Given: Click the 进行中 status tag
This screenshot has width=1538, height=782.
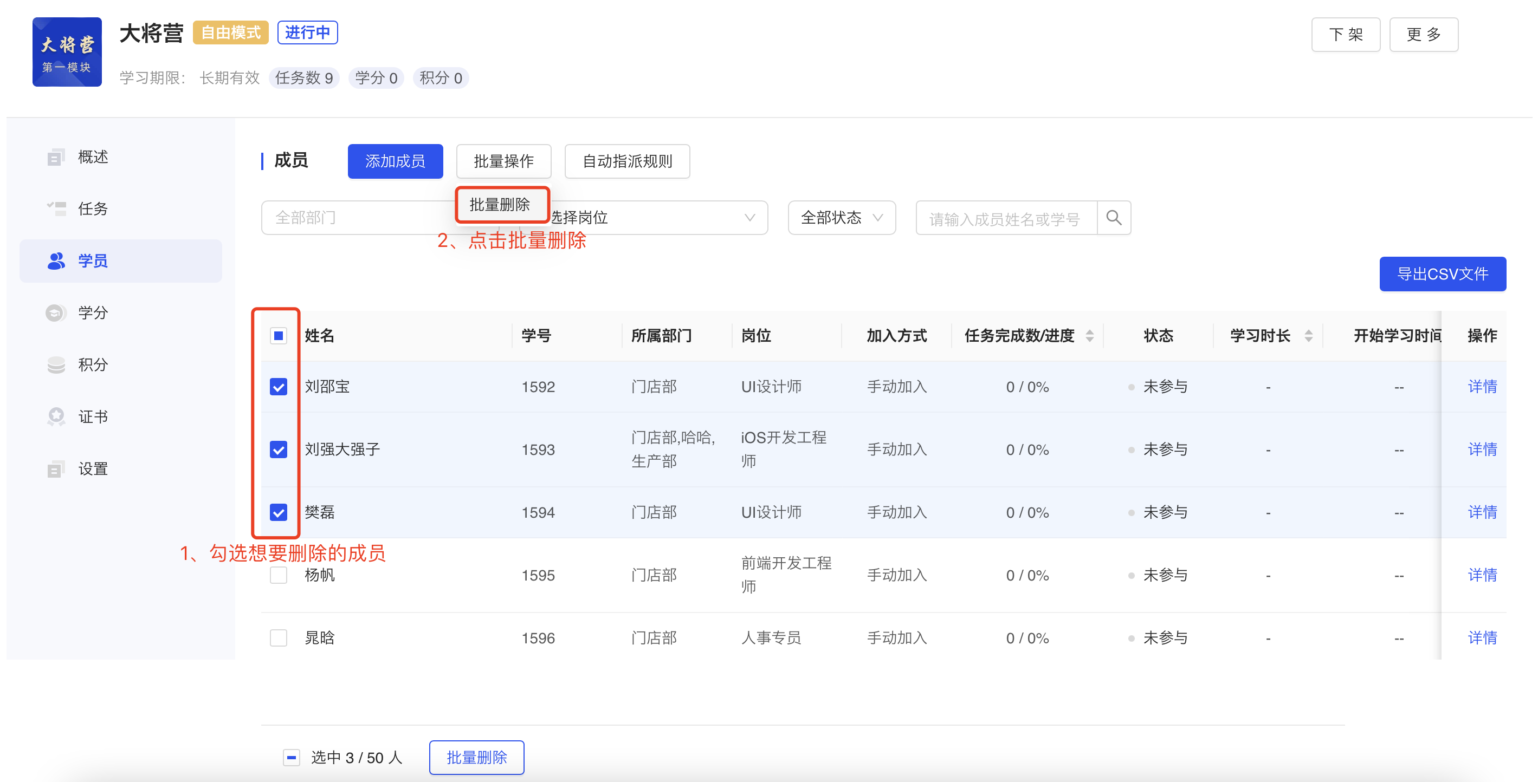Looking at the screenshot, I should (x=307, y=32).
